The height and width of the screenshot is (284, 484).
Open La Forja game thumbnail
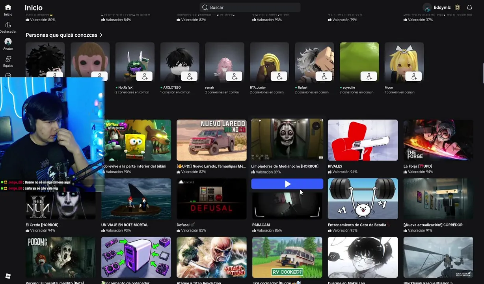coord(438,140)
